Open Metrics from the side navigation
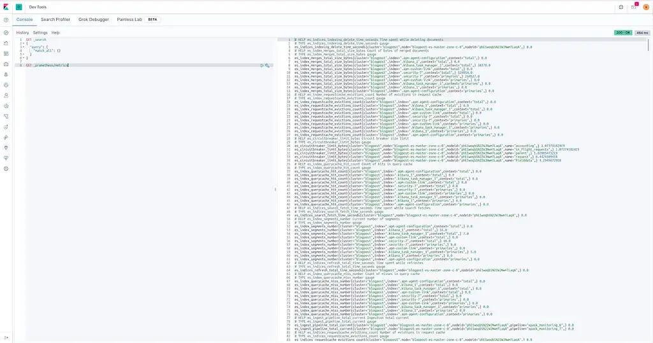This screenshot has height=343, width=653. click(6, 95)
